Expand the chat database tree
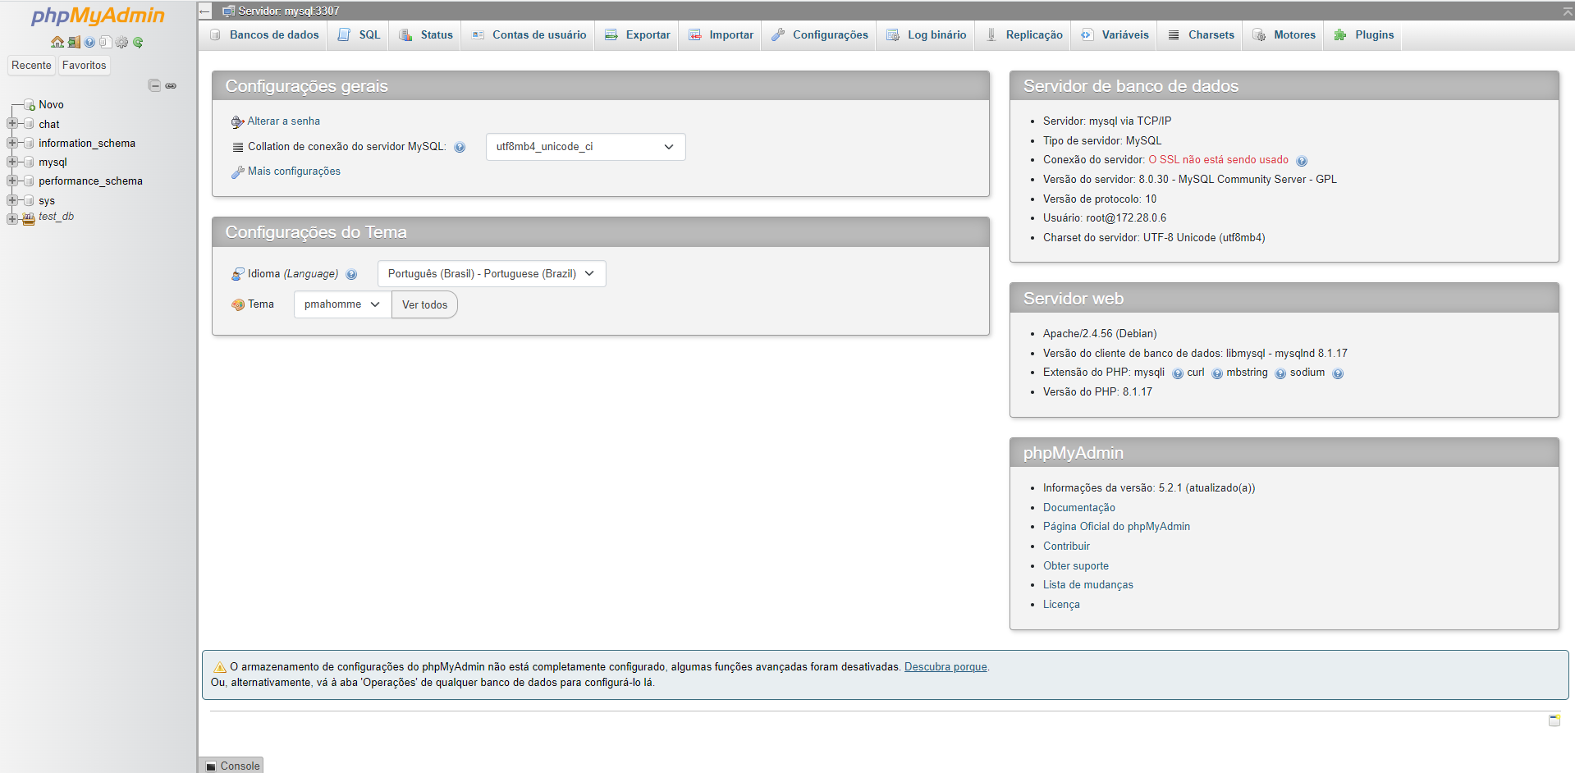This screenshot has width=1575, height=773. point(12,124)
